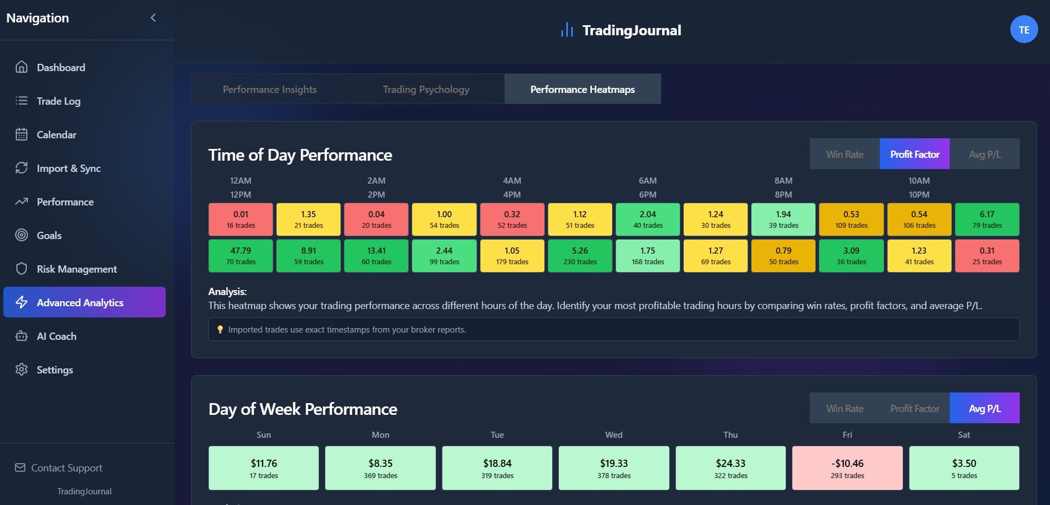Collapse the Navigation sidebar
The image size is (1050, 505).
[153, 17]
